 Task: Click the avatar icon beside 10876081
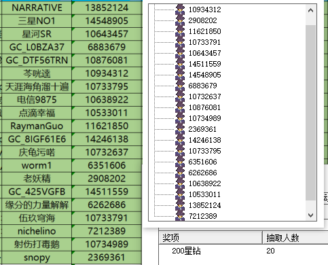click(180, 107)
